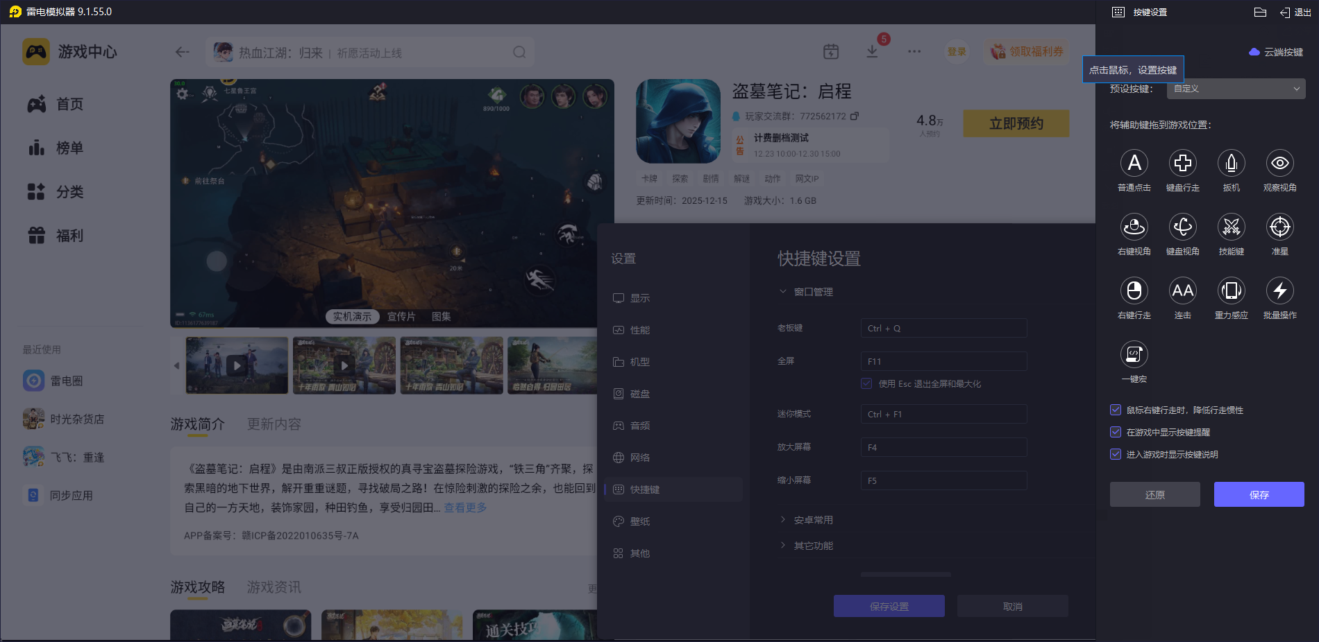The height and width of the screenshot is (642, 1319).
Task: Open 快捷键 settings tab
Action: [x=673, y=489]
